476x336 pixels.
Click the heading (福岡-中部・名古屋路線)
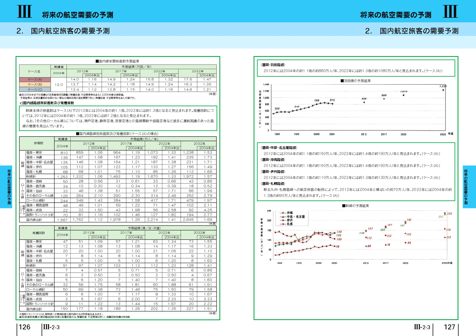point(279,148)
